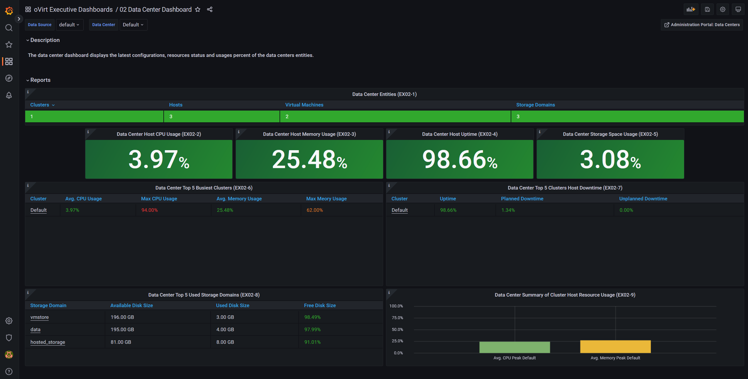Sort by Hosts column header
748x379 pixels.
176,105
